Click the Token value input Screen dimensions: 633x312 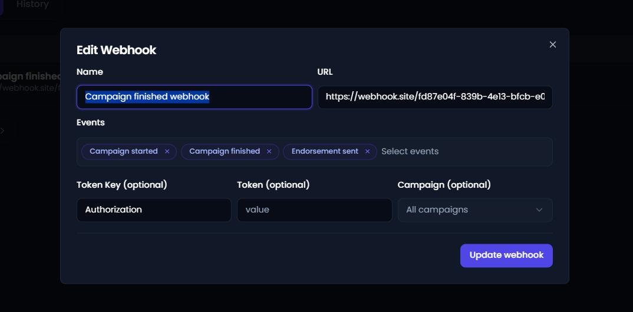315,210
